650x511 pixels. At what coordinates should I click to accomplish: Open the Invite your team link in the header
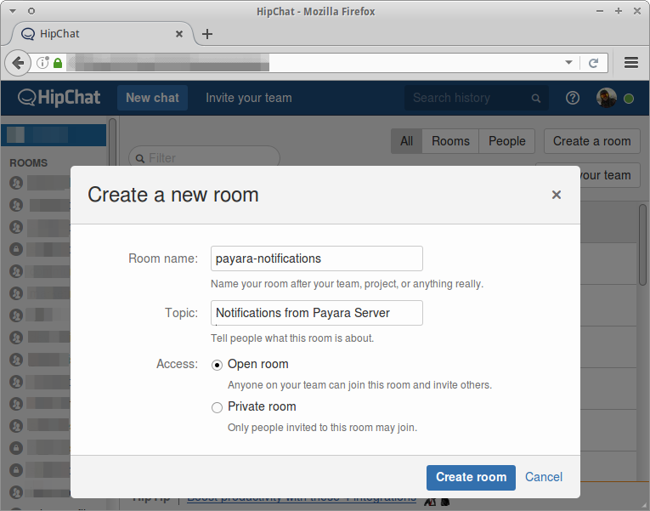pos(249,98)
